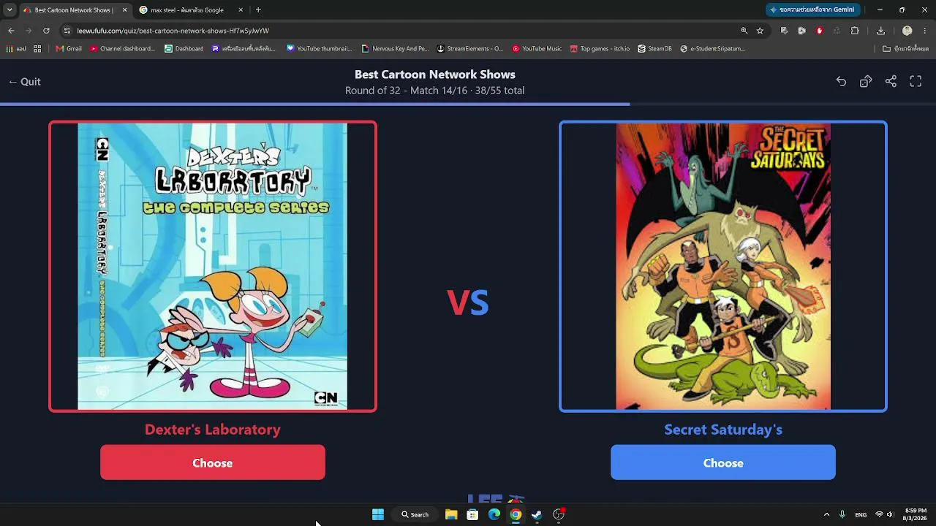The image size is (936, 526).
Task: Open the Nervous Key And Pe... bookmark
Action: tap(395, 49)
